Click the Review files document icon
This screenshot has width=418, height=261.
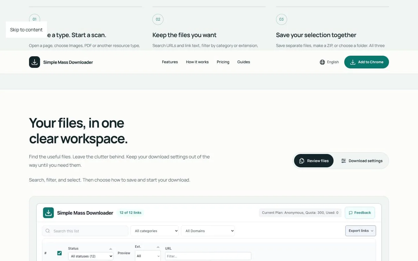pyautogui.click(x=302, y=161)
